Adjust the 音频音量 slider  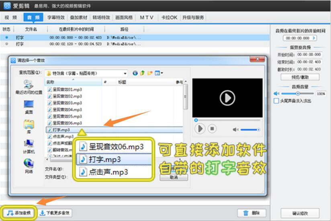[x=297, y=94]
